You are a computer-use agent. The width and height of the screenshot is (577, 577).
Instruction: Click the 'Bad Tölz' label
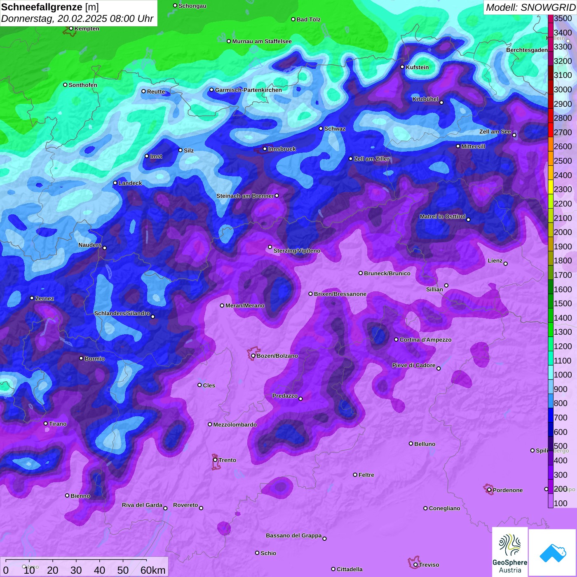[308, 19]
